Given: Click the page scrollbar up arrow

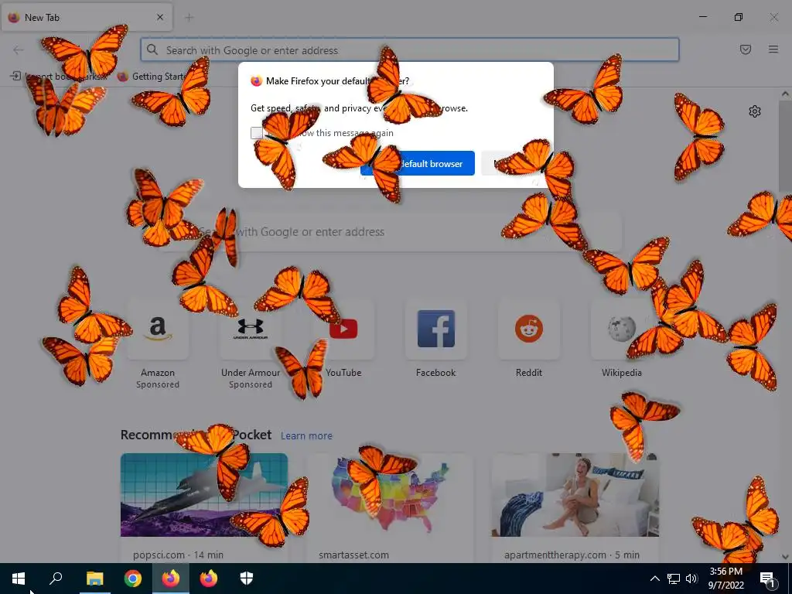Looking at the screenshot, I should click(785, 94).
